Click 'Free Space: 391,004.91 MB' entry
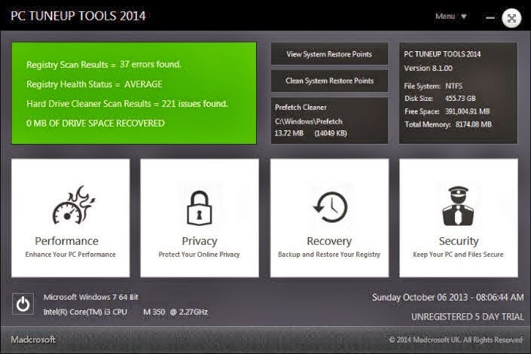This screenshot has height=354, width=531. [447, 111]
